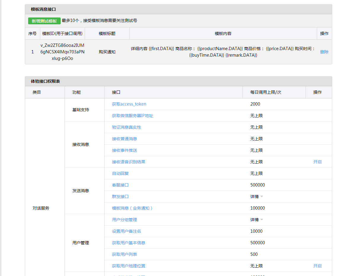355x276 pixels.
Task: Click the 对话服务 category cell
Action: coord(41,208)
